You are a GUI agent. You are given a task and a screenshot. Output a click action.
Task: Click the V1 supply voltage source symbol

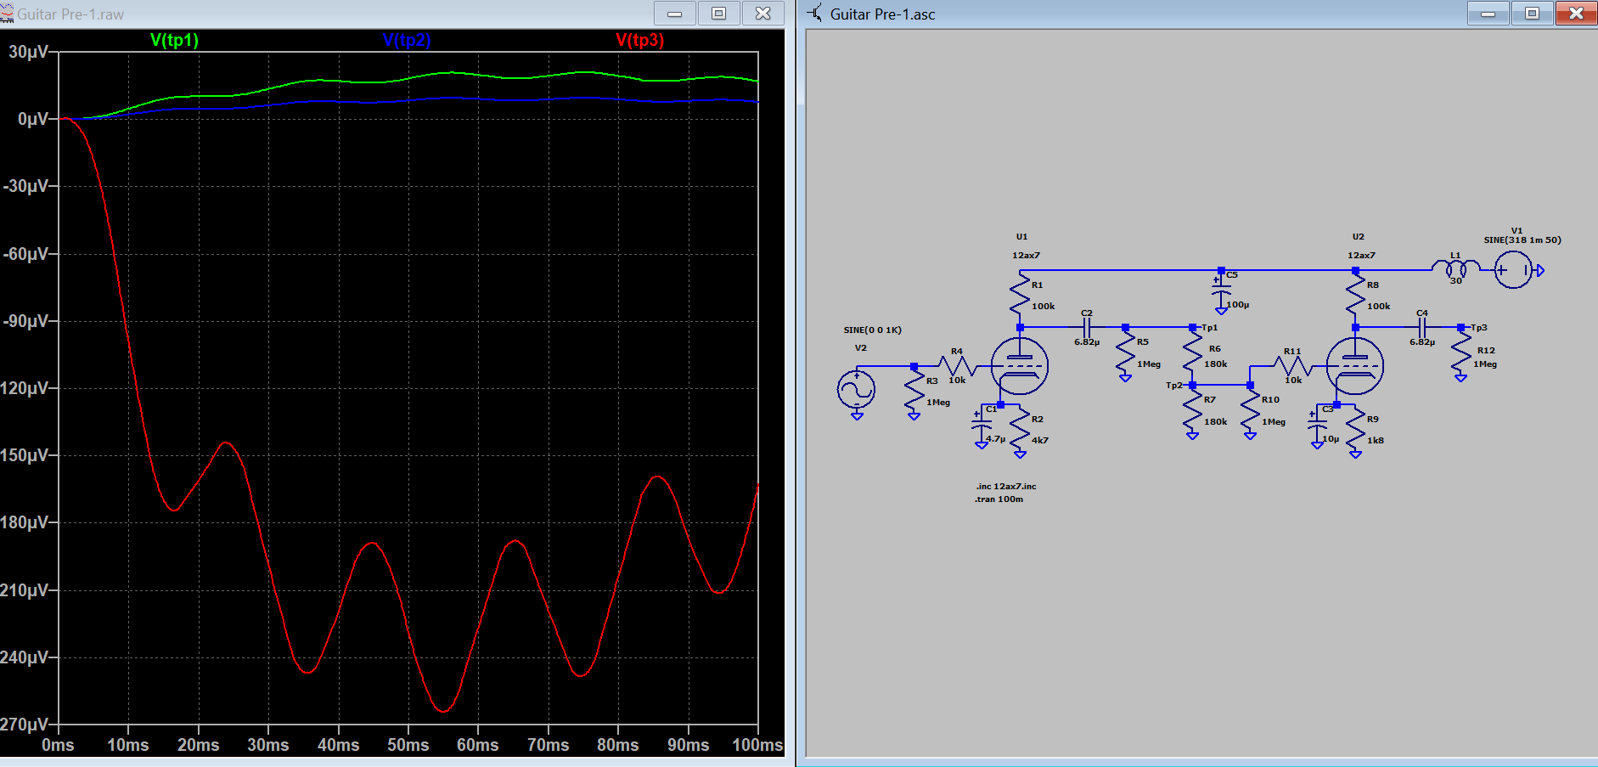point(1513,270)
